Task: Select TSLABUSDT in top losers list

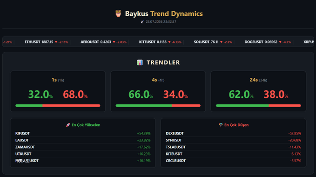Action: point(175,147)
